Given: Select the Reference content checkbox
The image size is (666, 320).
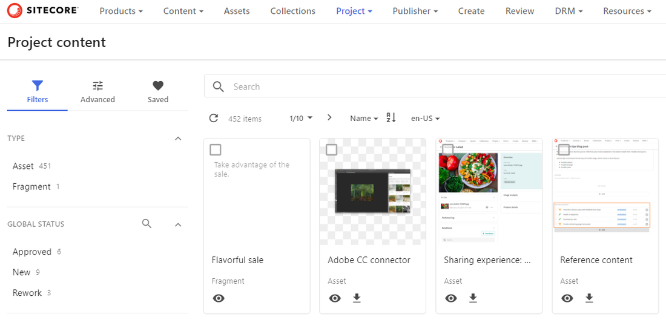Looking at the screenshot, I should (564, 149).
